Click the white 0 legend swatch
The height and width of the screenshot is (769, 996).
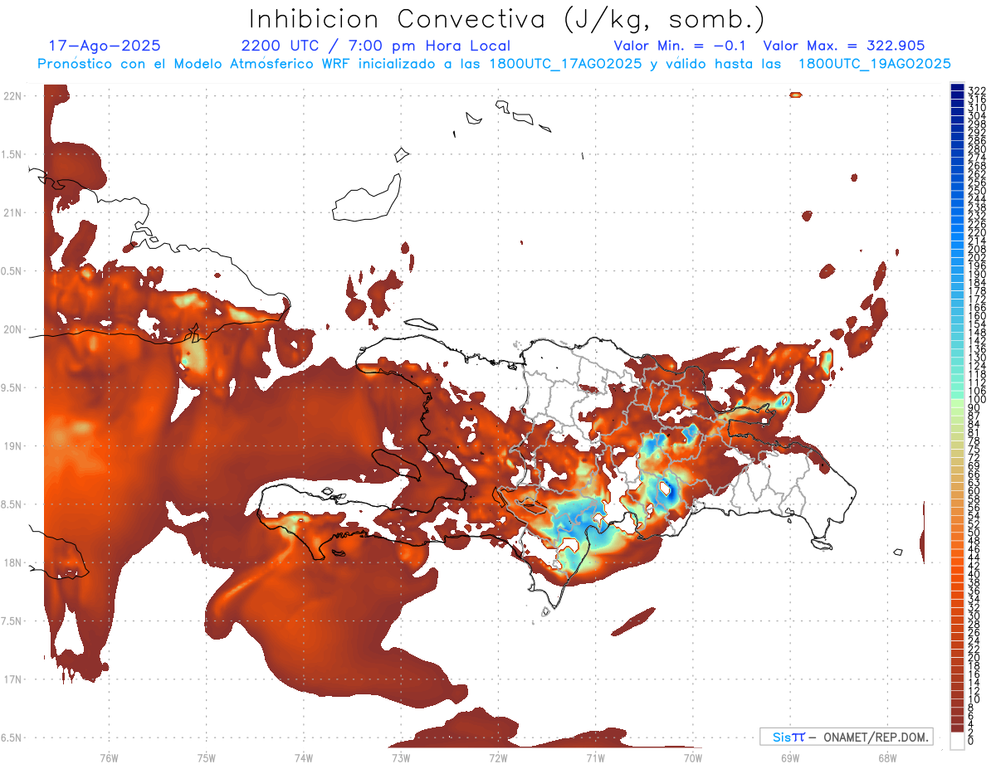tap(957, 742)
